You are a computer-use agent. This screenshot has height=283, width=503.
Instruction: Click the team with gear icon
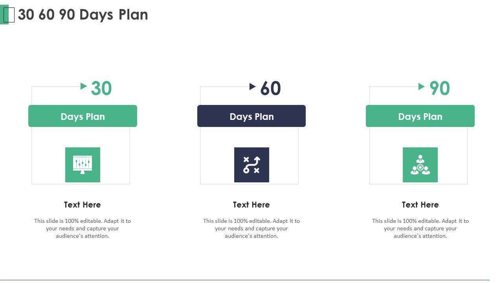click(x=420, y=165)
